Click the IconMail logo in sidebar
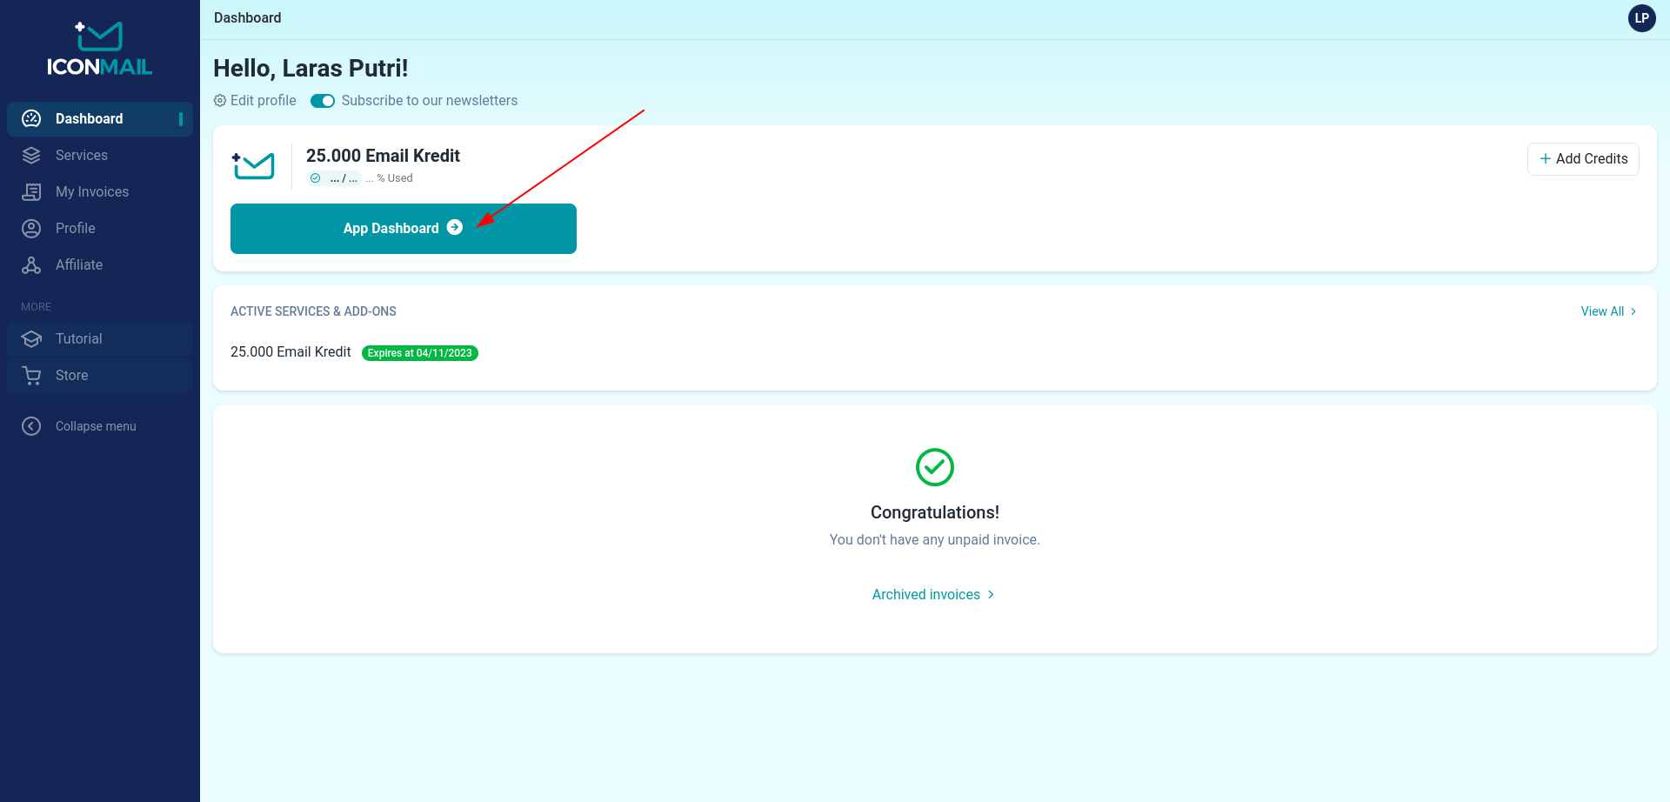1670x802 pixels. coord(99,49)
